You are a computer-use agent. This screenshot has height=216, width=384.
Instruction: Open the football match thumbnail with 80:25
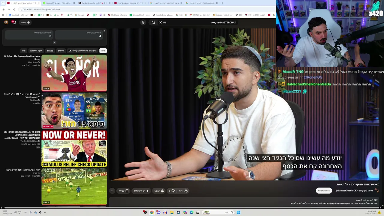pyautogui.click(x=74, y=187)
